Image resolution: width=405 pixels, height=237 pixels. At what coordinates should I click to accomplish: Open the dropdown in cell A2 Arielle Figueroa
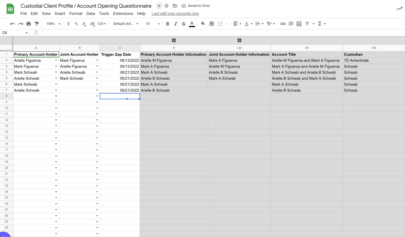click(56, 60)
